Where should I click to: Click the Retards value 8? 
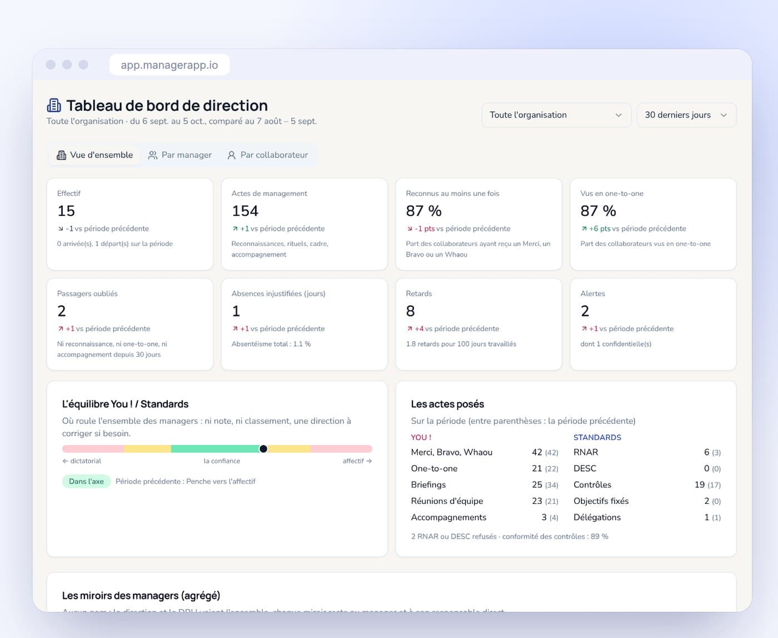pyautogui.click(x=411, y=311)
